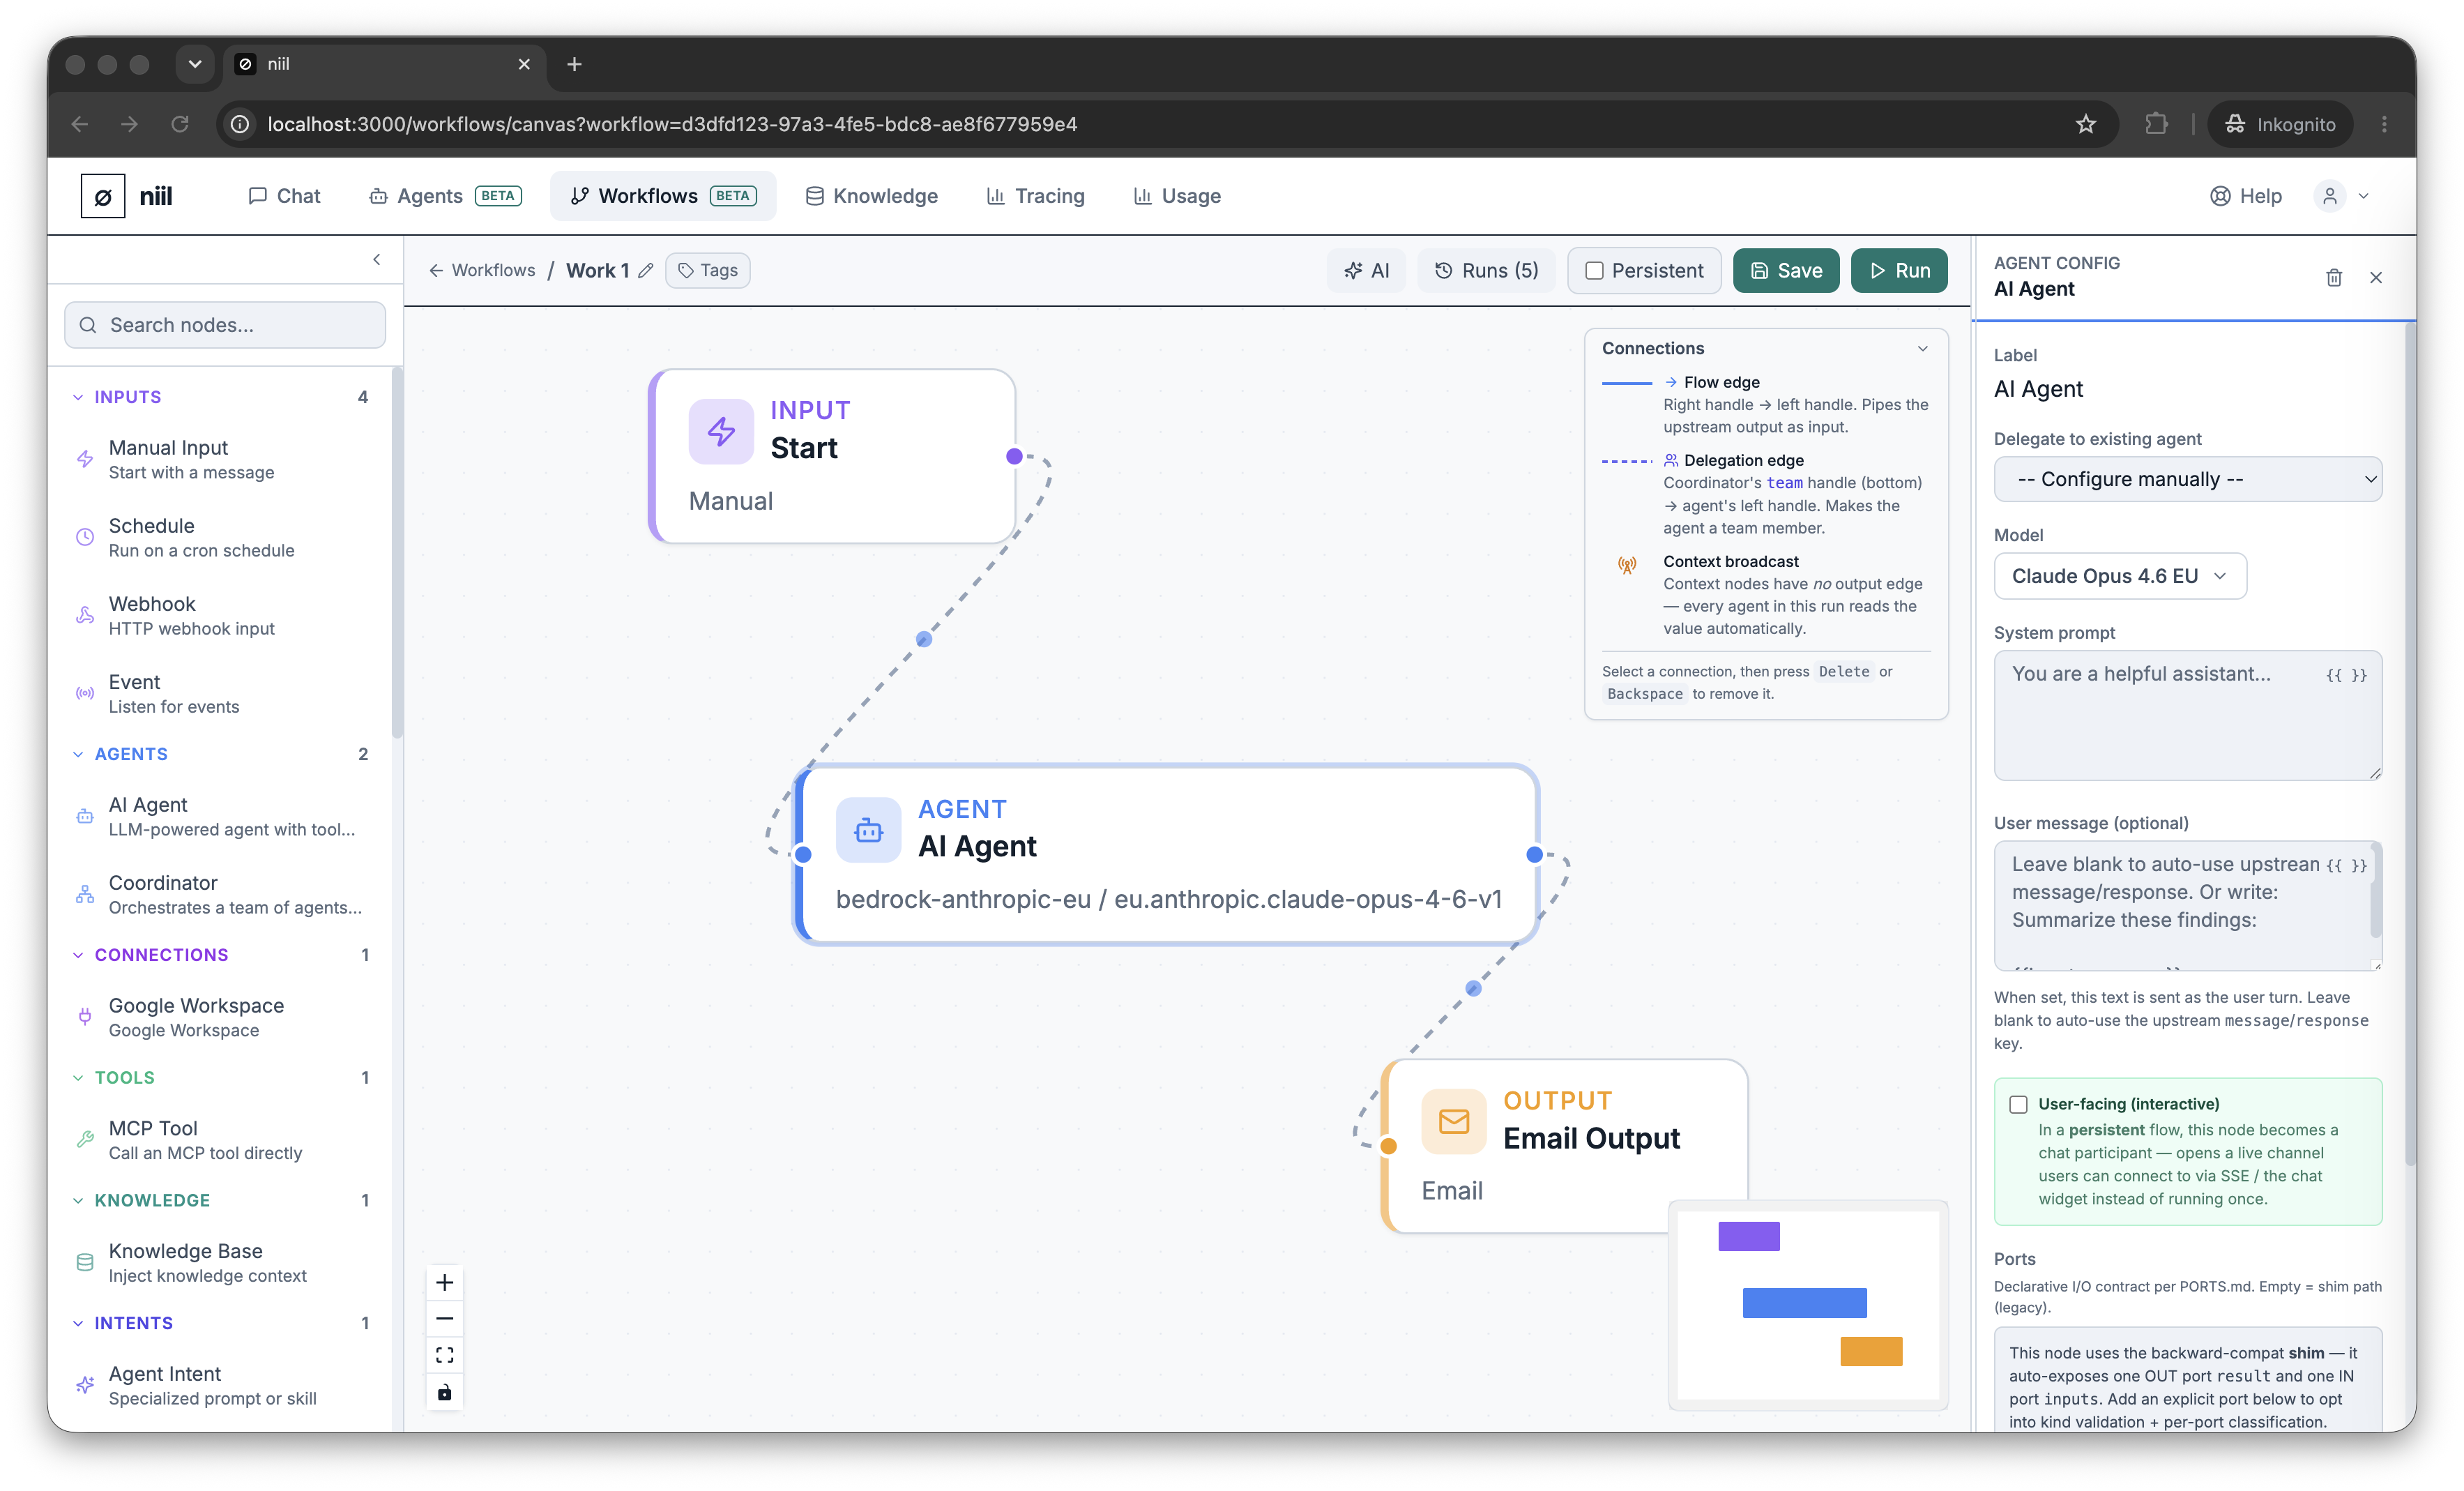The width and height of the screenshot is (2464, 1491).
Task: Insert variable braces in User message
Action: point(2346,865)
